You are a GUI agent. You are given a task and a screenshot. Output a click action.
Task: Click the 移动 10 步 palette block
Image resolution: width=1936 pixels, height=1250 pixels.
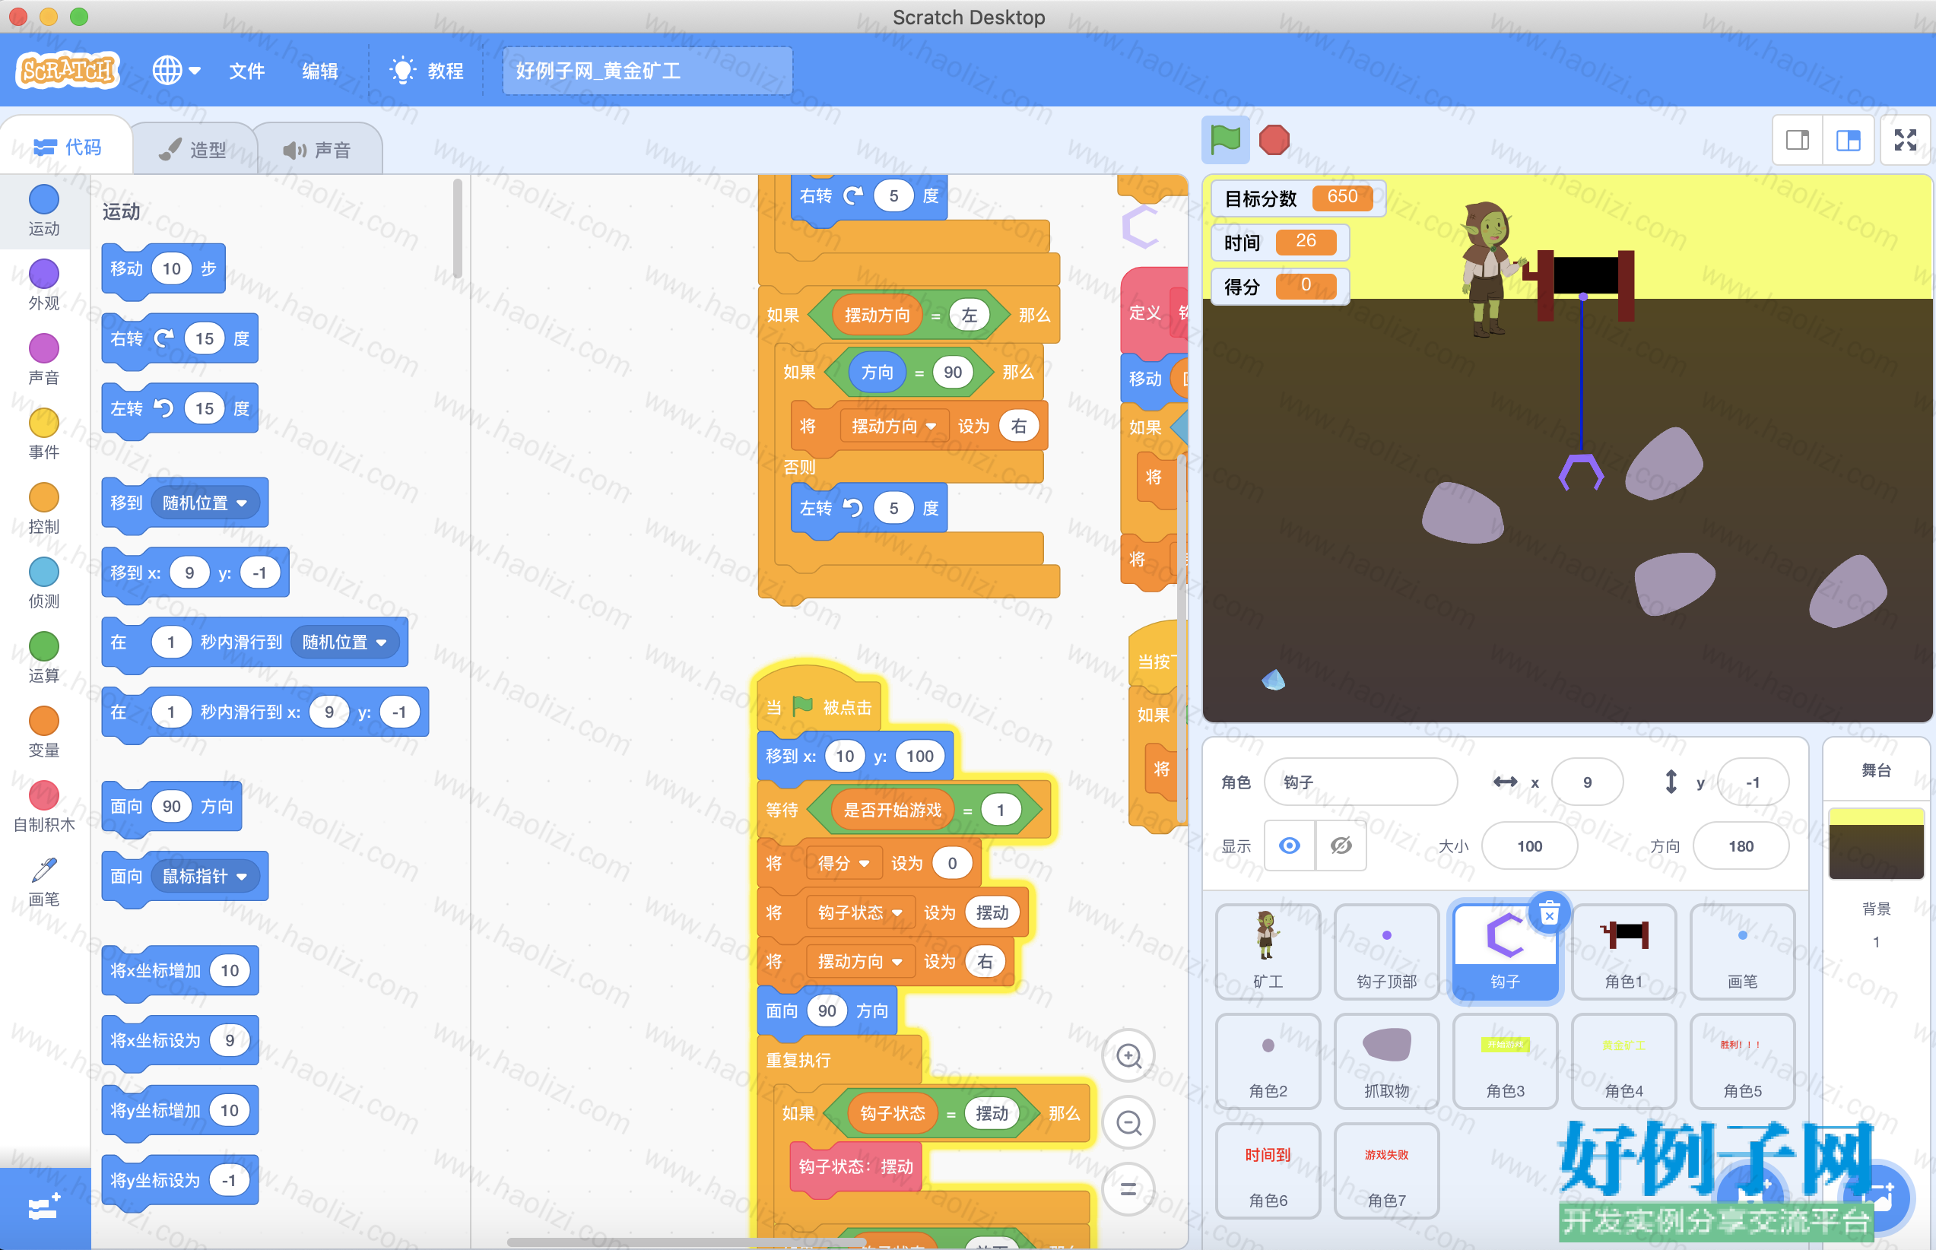point(163,268)
